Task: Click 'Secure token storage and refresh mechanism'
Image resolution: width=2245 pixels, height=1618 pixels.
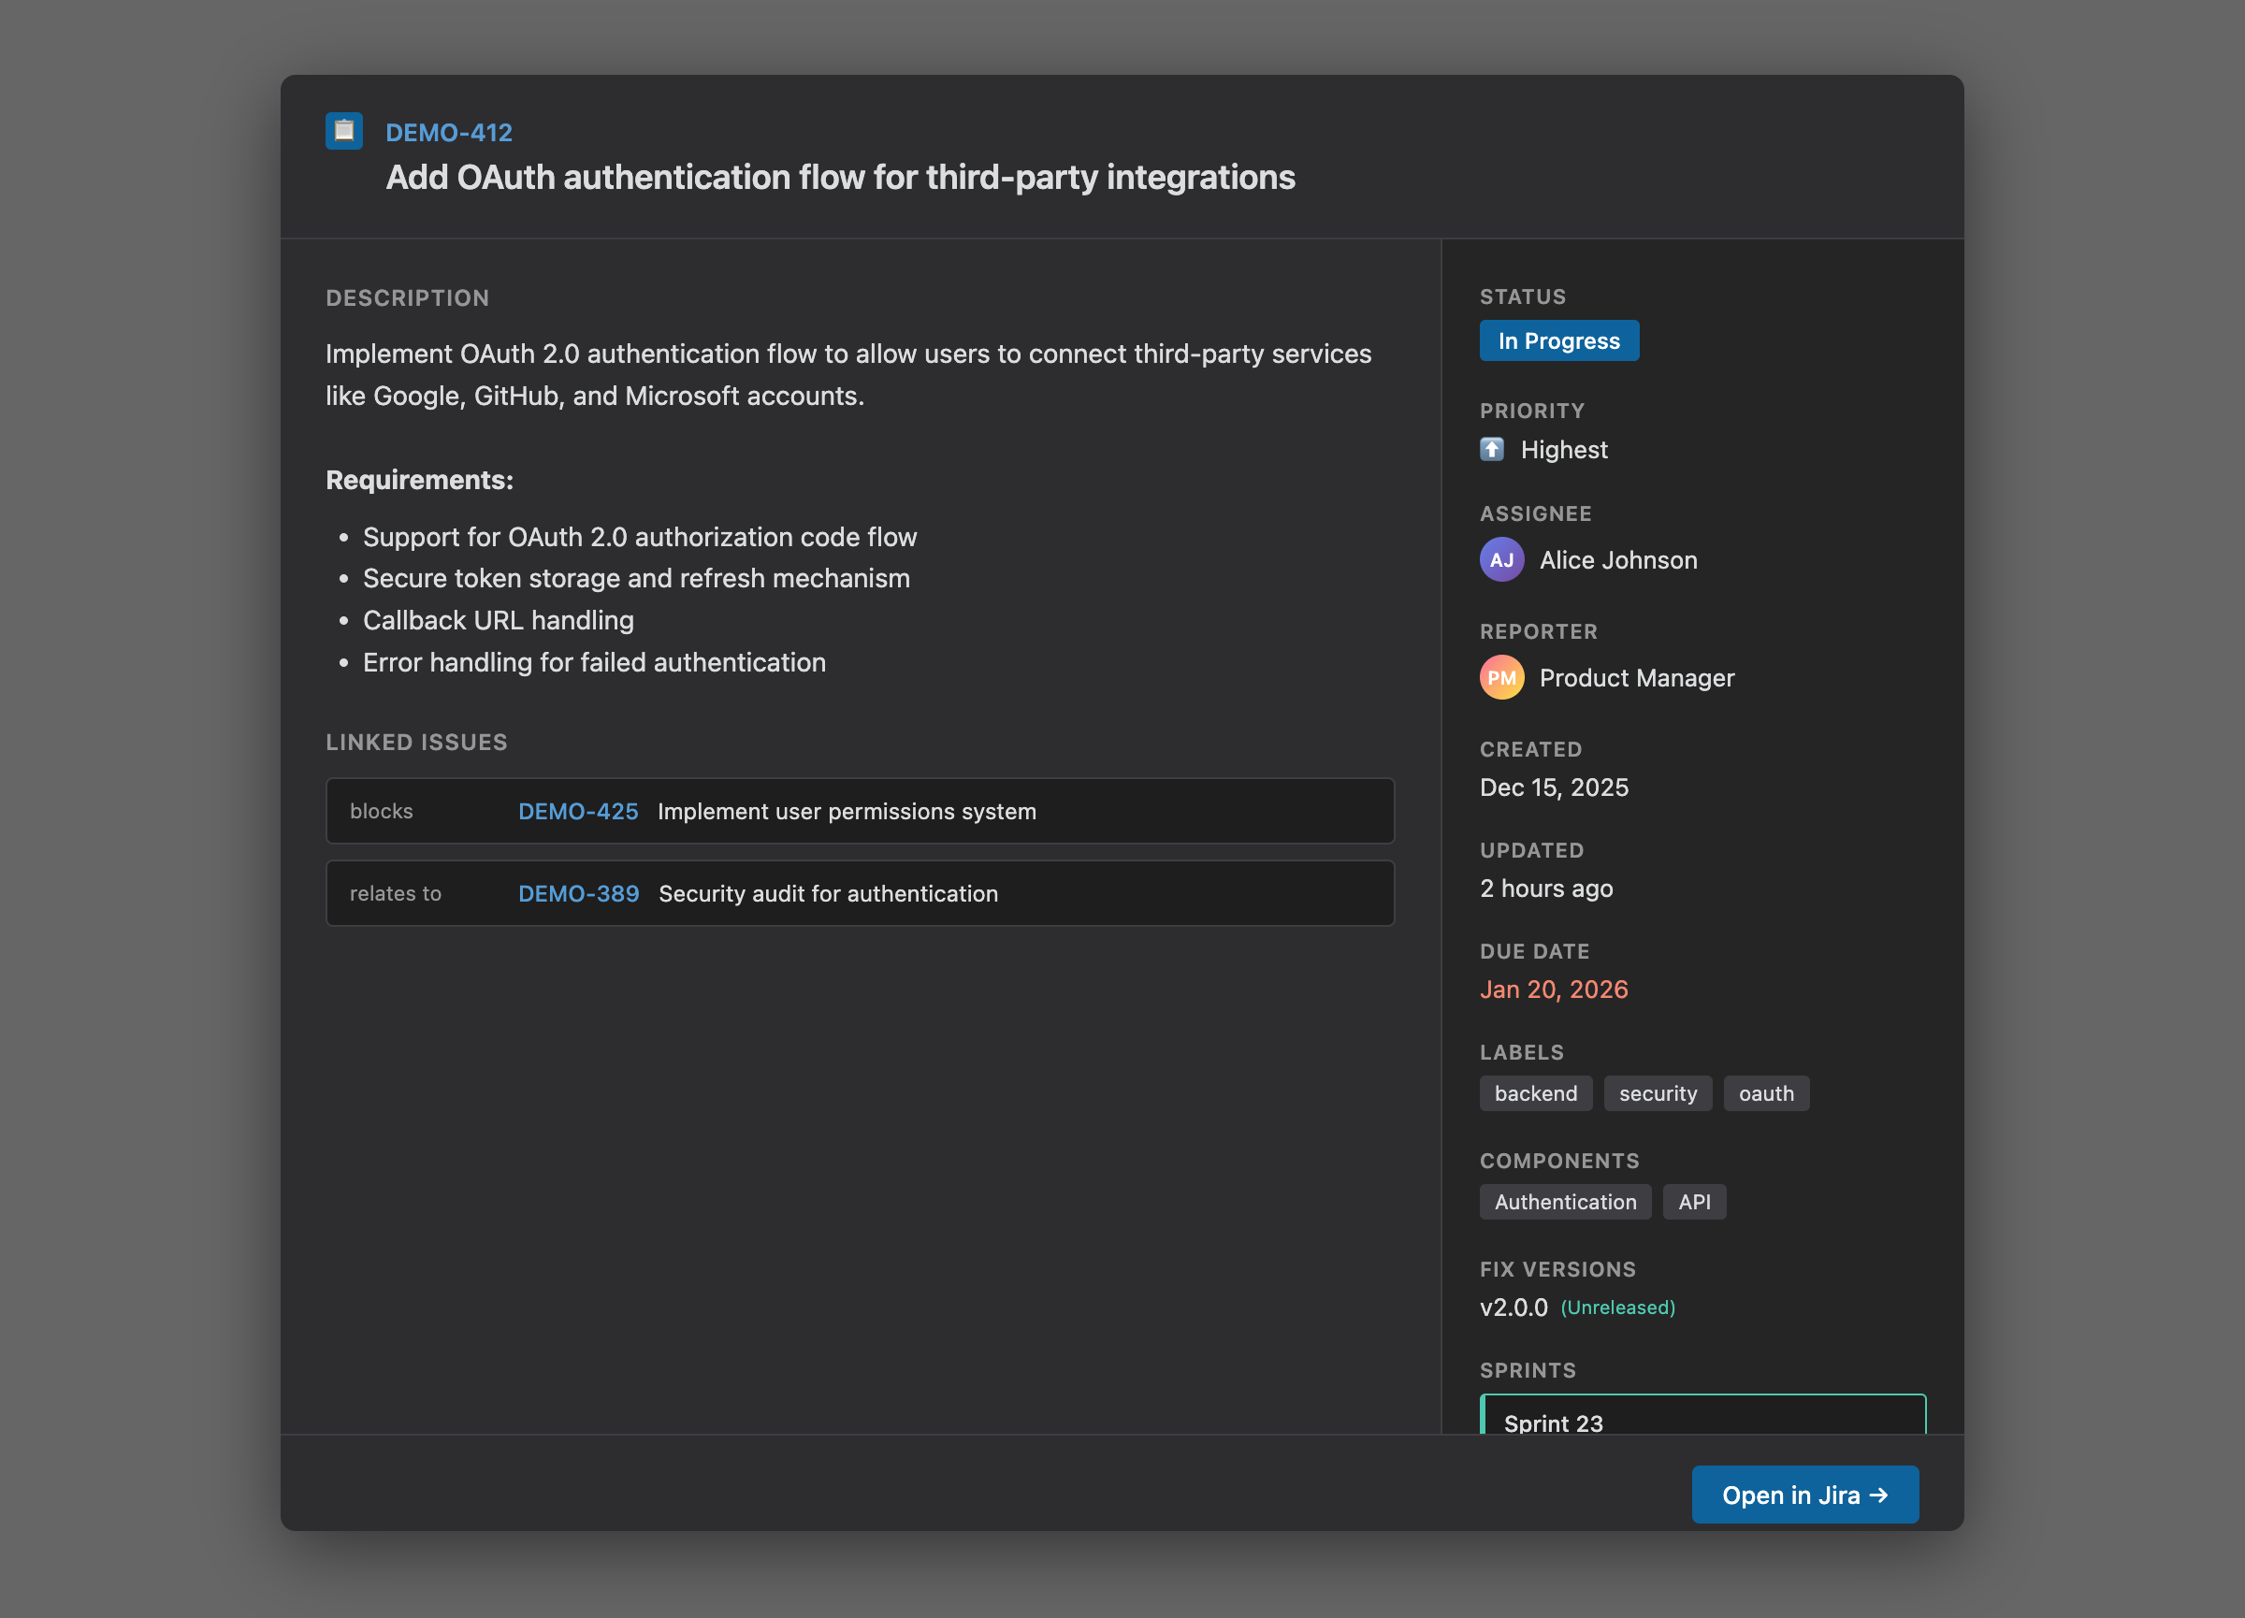Action: [x=636, y=579]
